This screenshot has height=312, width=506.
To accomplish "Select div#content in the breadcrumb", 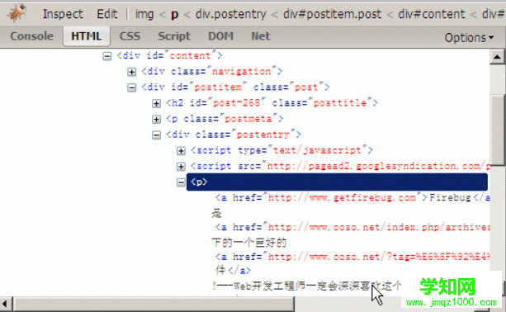I will click(432, 14).
